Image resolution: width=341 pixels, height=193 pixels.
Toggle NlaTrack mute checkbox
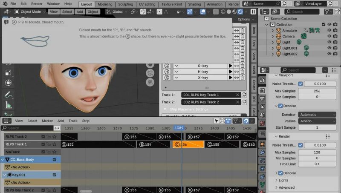[x=43, y=152]
